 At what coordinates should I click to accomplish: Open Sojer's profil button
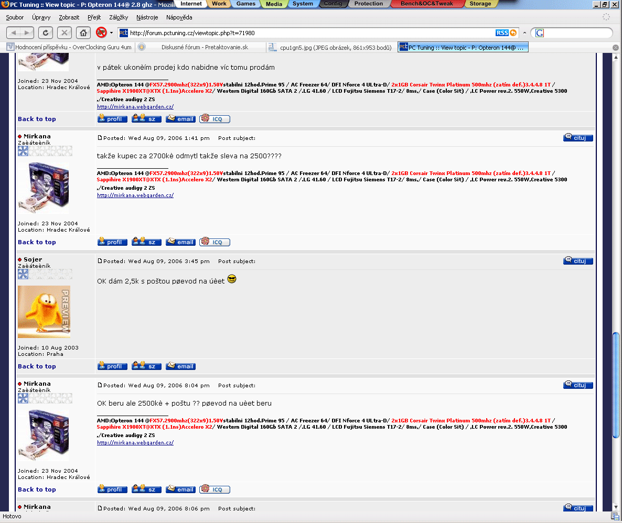click(112, 366)
